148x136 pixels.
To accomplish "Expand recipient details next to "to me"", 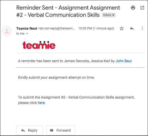I will 27,34.
